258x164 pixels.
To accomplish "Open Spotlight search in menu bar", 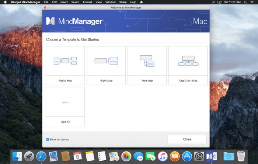I will pyautogui.click(x=245, y=2).
